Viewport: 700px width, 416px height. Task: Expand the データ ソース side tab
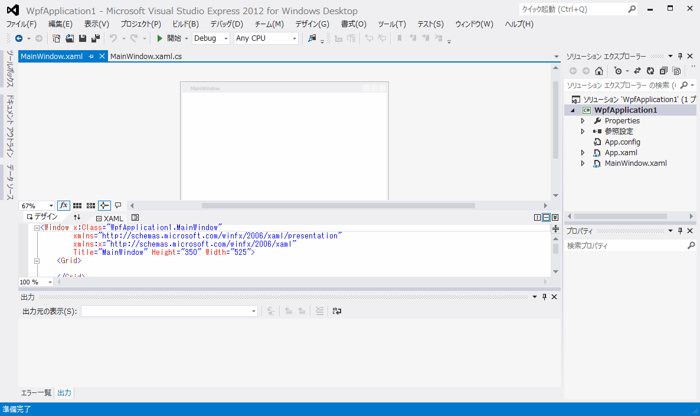pos(10,182)
